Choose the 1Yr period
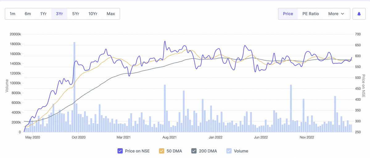 pyautogui.click(x=43, y=14)
